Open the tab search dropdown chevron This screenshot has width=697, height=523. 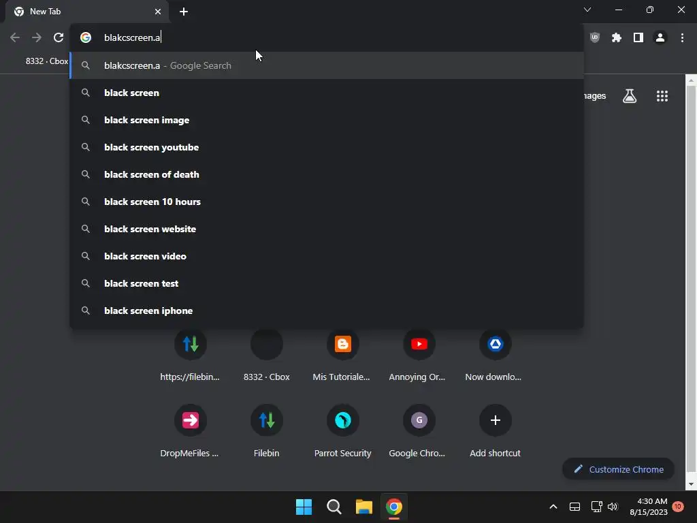(587, 10)
